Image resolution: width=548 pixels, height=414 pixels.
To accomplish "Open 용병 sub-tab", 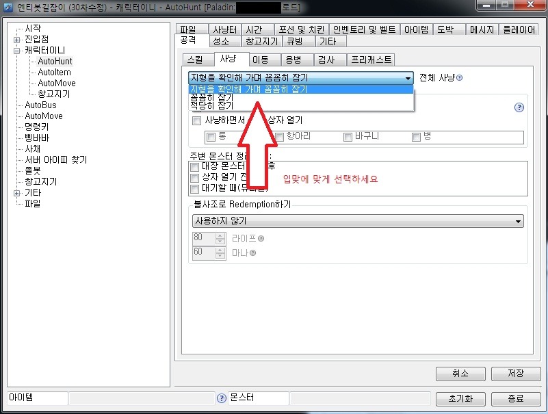I will (x=297, y=60).
